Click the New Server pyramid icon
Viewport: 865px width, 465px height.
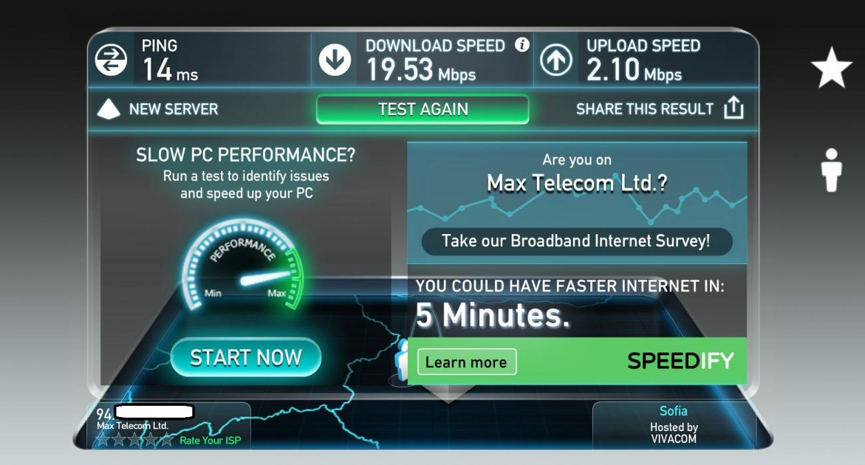click(108, 109)
